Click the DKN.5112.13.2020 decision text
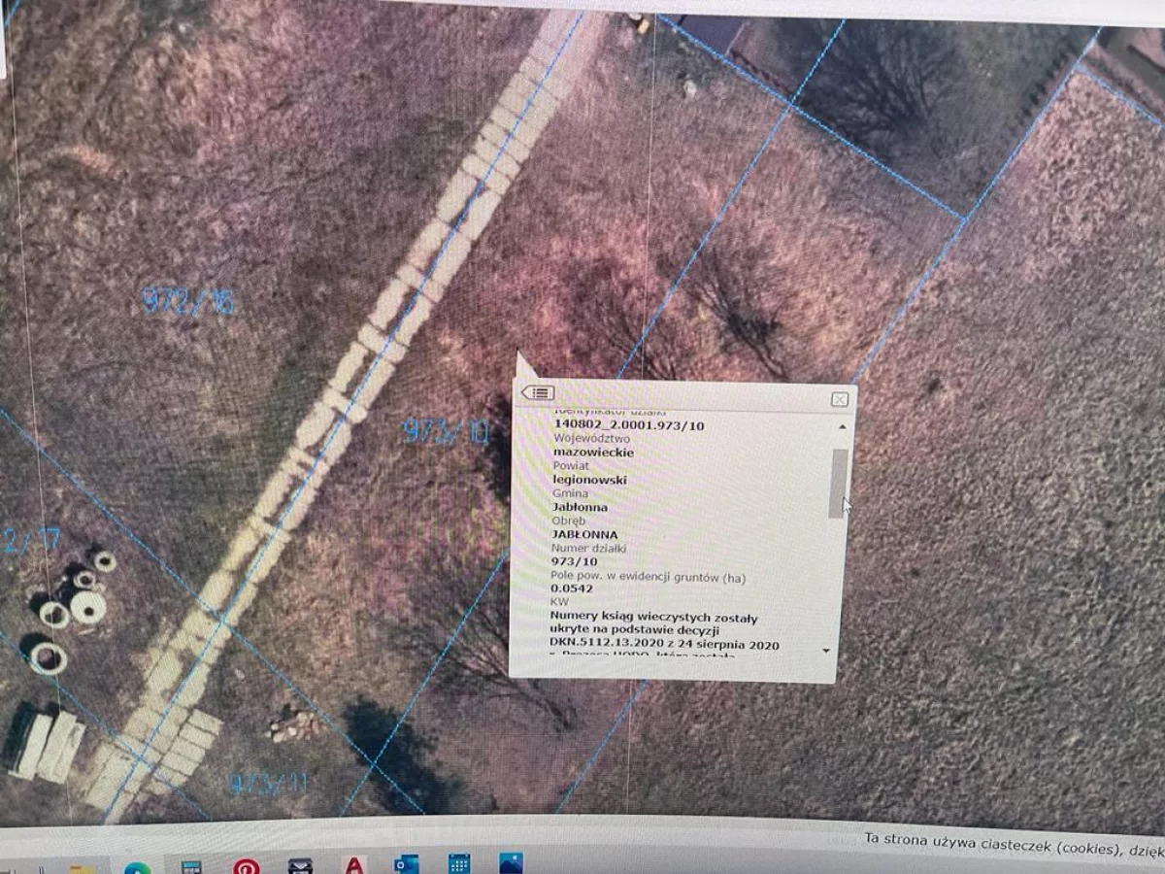This screenshot has width=1165, height=874. click(664, 645)
